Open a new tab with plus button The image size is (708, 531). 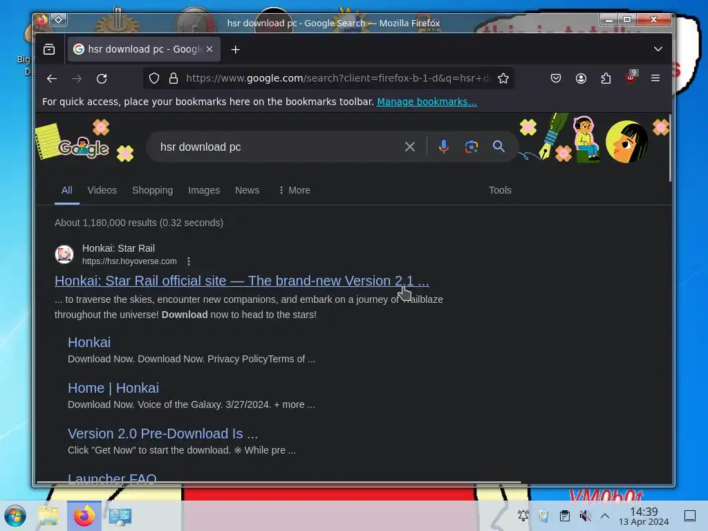tap(235, 50)
